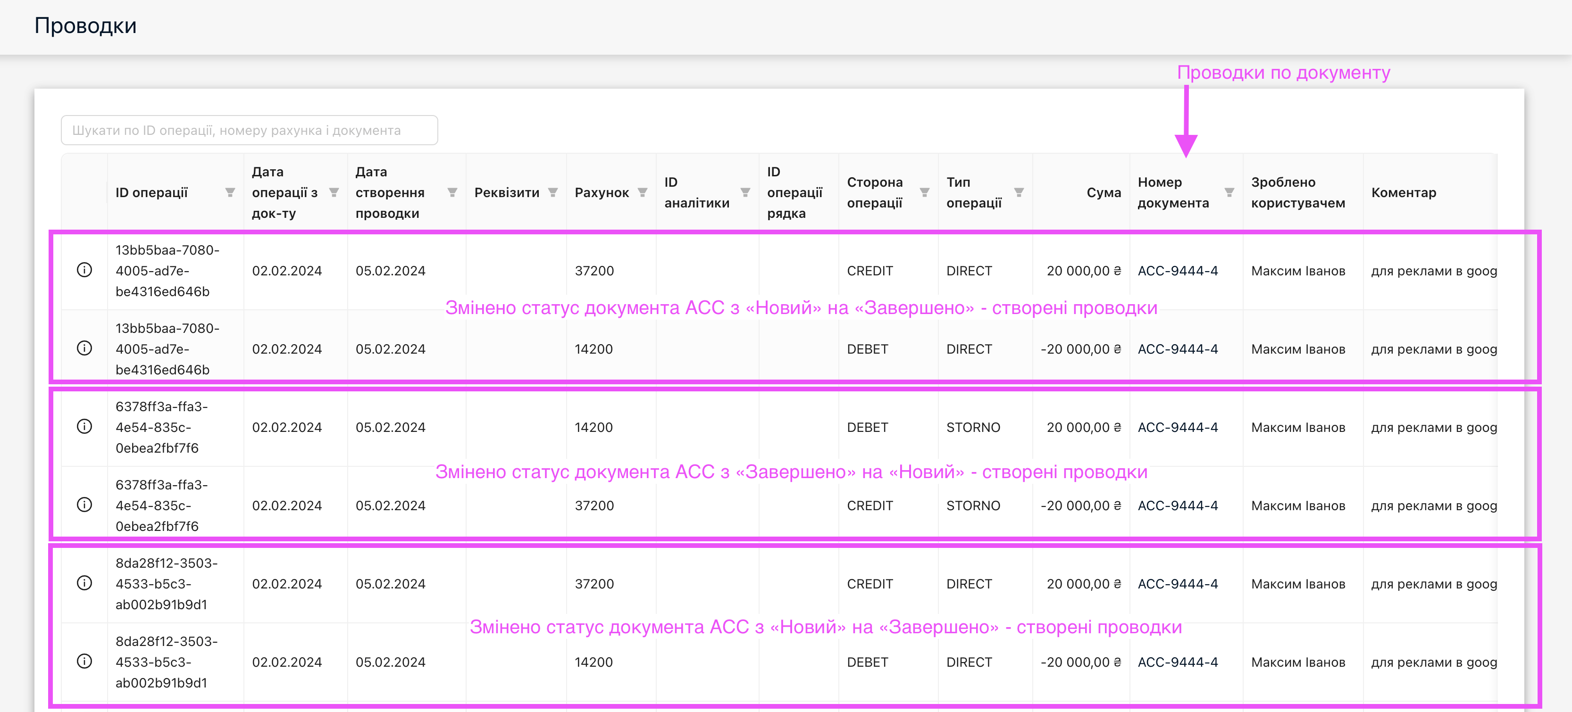1572x712 pixels.
Task: Open Сторона операції column filter
Action: point(925,193)
